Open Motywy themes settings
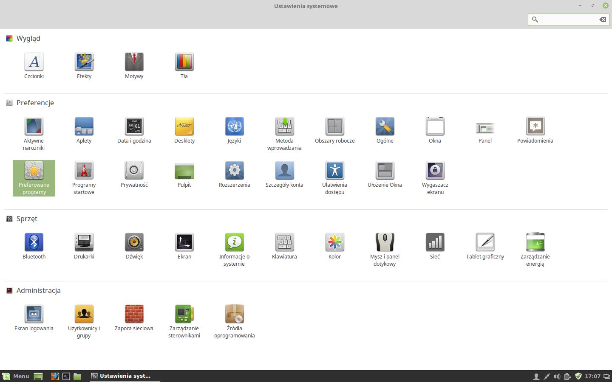 click(134, 66)
